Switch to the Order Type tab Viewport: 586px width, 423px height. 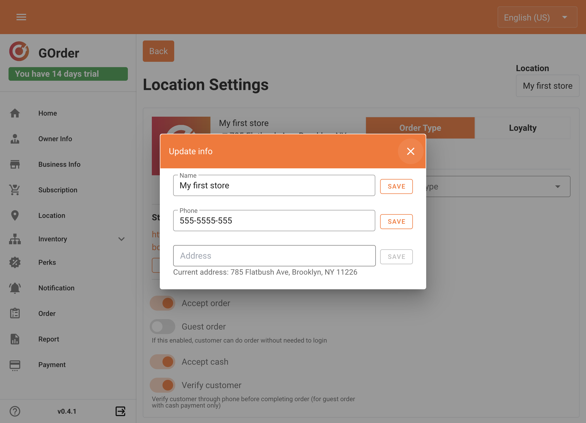click(x=420, y=128)
